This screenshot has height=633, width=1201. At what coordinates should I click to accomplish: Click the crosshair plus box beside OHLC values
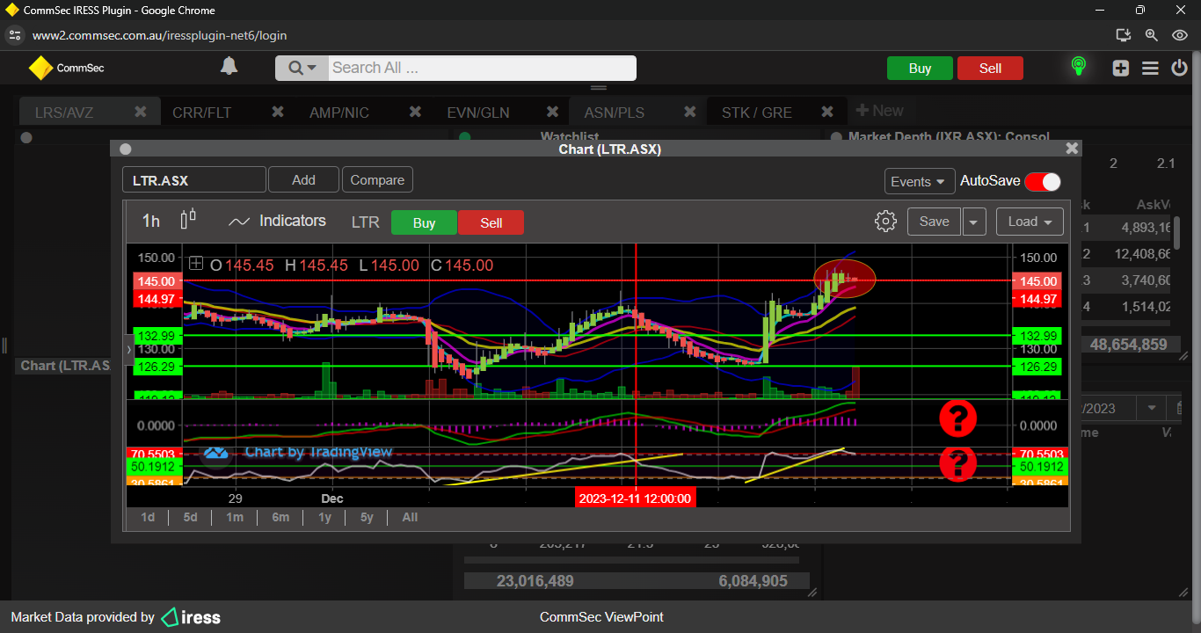(x=196, y=264)
